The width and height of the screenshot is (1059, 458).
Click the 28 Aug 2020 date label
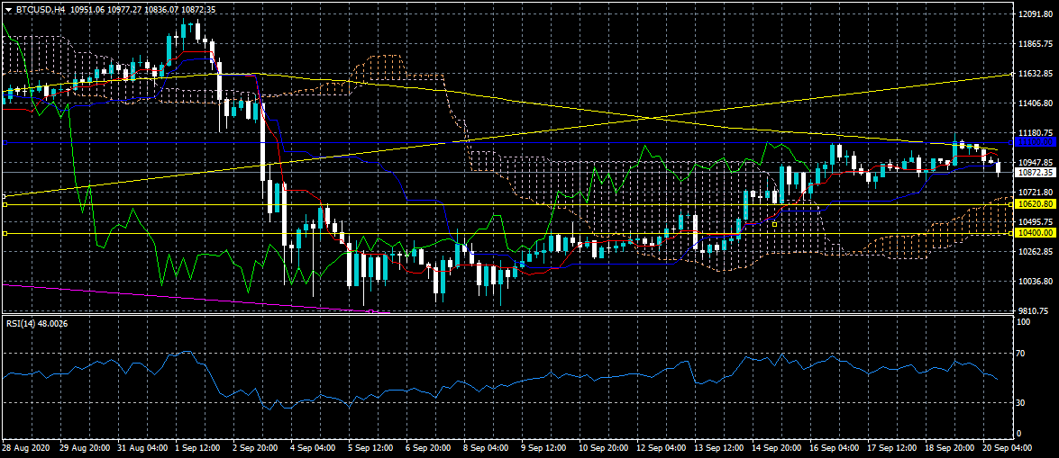click(24, 448)
